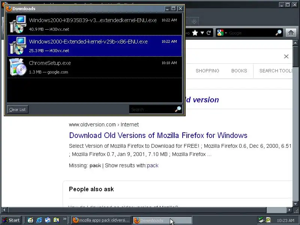300x225 pixels.
Task: Open the Windows Start menu
Action: (11, 220)
